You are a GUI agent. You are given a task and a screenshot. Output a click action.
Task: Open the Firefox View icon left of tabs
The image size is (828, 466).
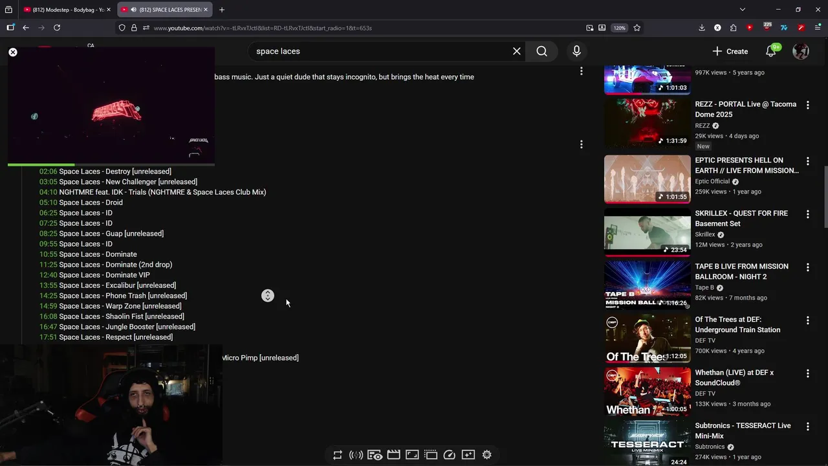[8, 10]
